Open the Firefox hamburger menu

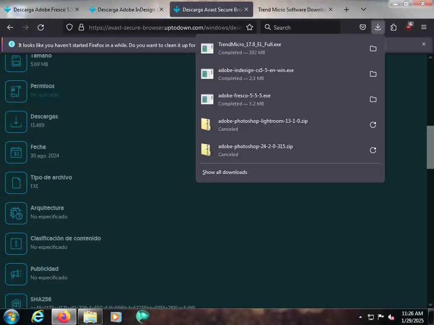[424, 28]
